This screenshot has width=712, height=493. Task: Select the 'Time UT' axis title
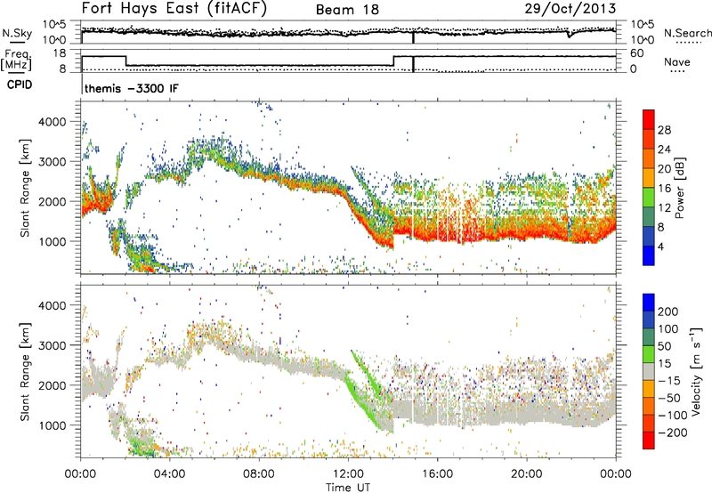[348, 487]
